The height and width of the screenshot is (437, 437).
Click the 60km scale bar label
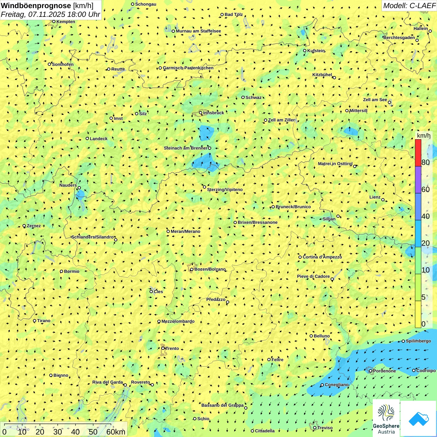coord(116,432)
